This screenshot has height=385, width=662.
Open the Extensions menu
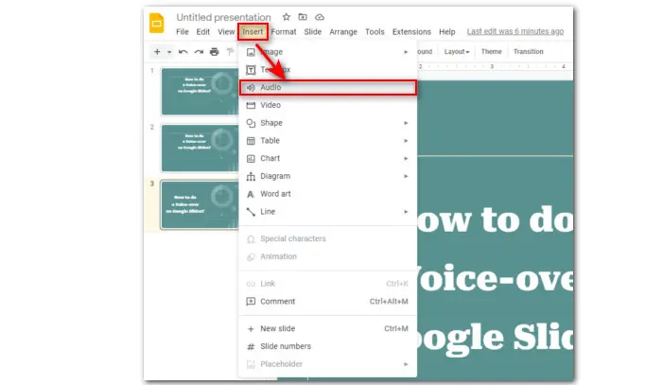pyautogui.click(x=411, y=31)
